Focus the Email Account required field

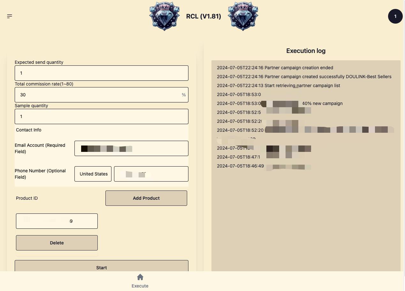[x=131, y=148]
